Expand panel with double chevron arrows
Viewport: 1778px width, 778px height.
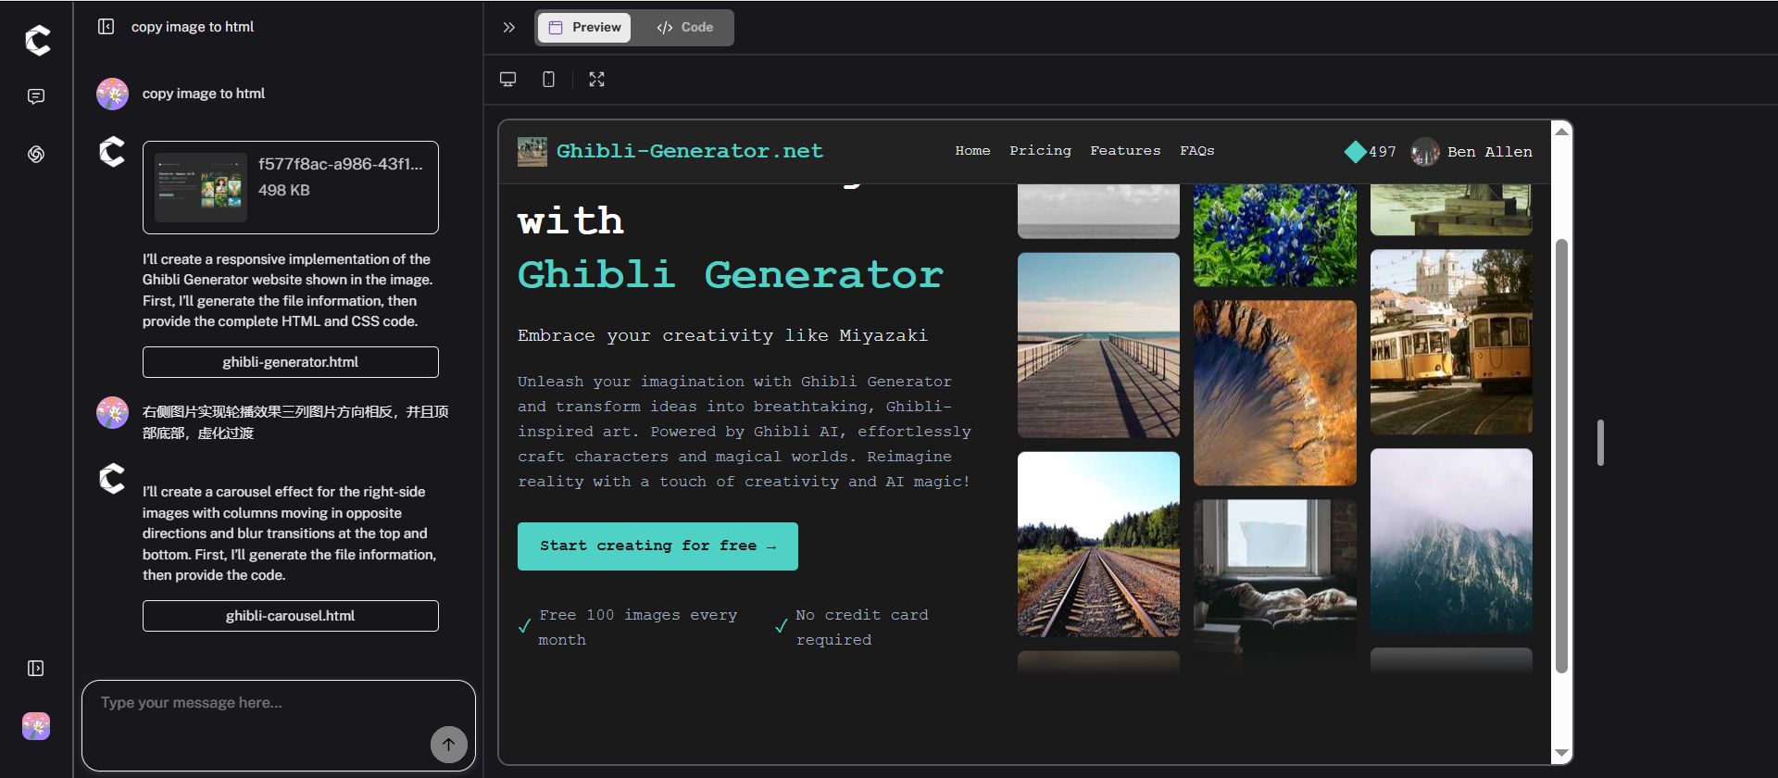tap(508, 28)
